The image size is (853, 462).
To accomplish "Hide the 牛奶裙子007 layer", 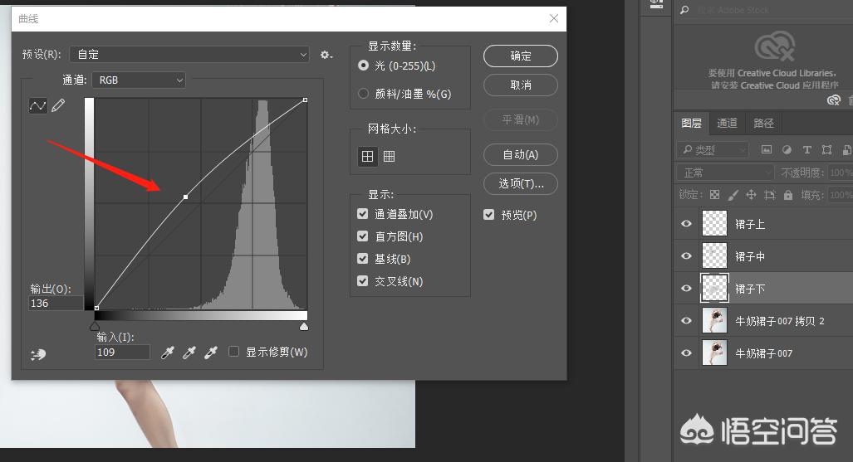I will pos(687,353).
